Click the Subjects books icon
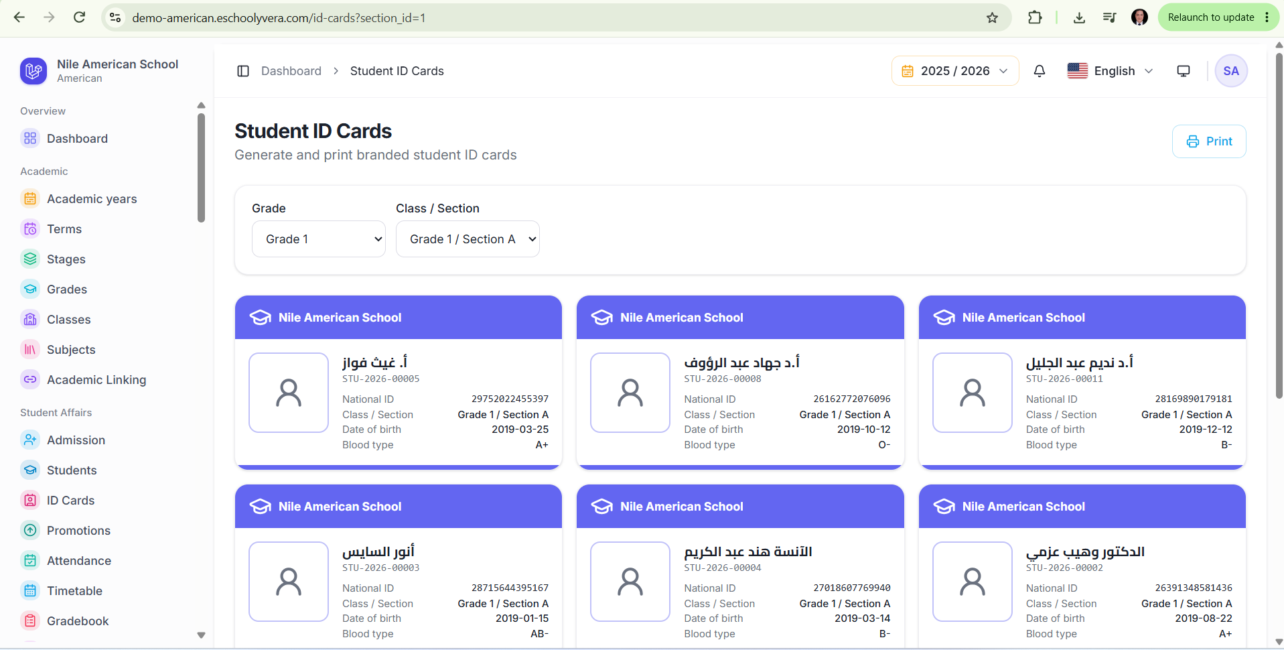The height and width of the screenshot is (650, 1284). coord(30,350)
